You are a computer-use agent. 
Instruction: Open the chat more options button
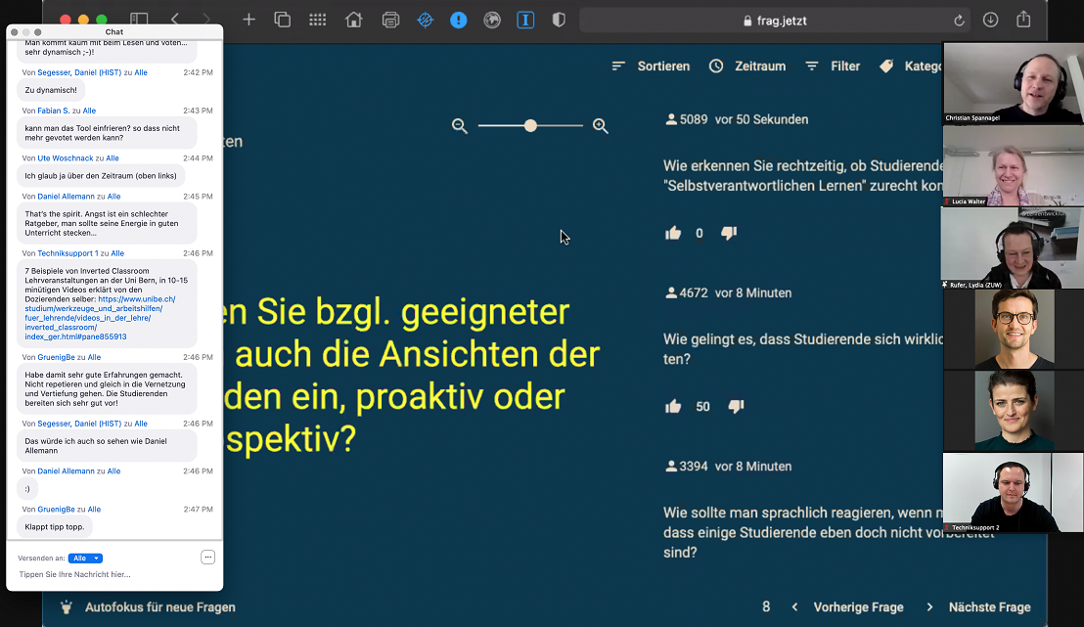click(x=207, y=558)
